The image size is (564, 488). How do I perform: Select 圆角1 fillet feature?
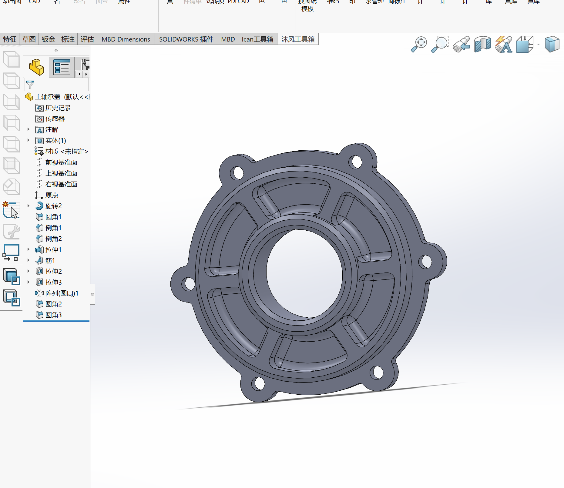tap(49, 217)
